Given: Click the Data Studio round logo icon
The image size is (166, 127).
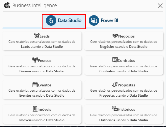Looking at the screenshot, I should click(x=51, y=20).
